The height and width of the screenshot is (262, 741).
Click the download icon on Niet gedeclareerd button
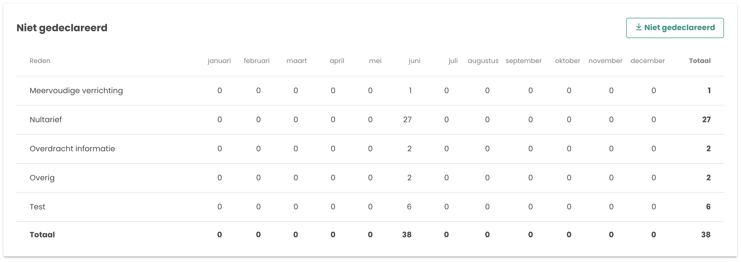coord(638,27)
